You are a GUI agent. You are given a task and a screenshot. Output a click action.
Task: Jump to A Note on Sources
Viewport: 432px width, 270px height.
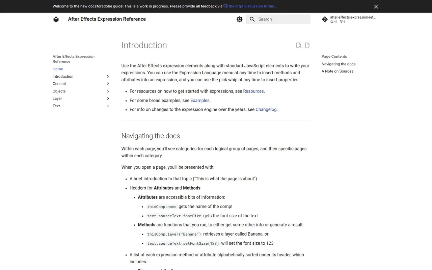[337, 71]
